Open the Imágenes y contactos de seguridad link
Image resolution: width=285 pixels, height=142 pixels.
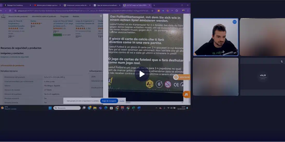(15, 57)
